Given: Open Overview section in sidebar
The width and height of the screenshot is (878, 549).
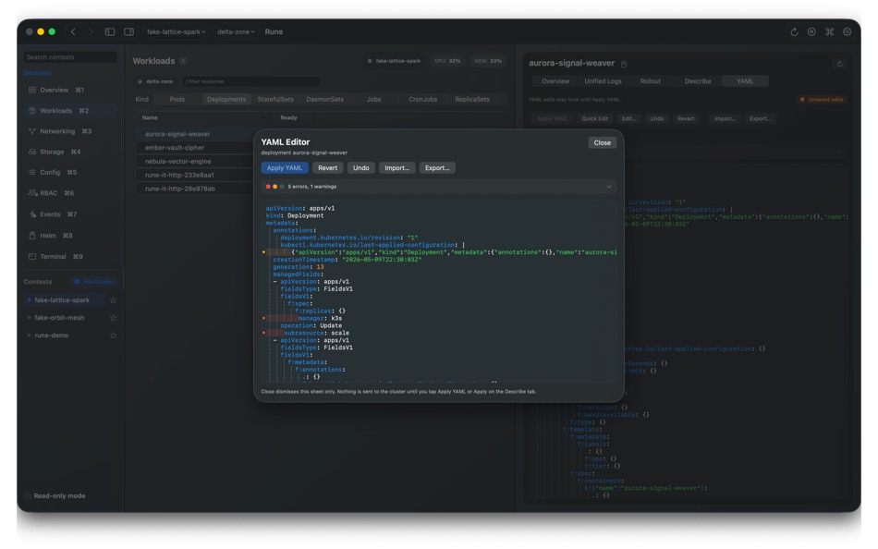Looking at the screenshot, I should coord(70,90).
